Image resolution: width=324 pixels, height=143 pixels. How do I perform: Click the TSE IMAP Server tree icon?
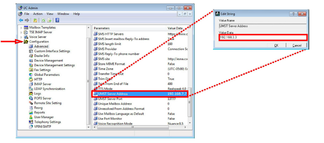tap(26, 32)
